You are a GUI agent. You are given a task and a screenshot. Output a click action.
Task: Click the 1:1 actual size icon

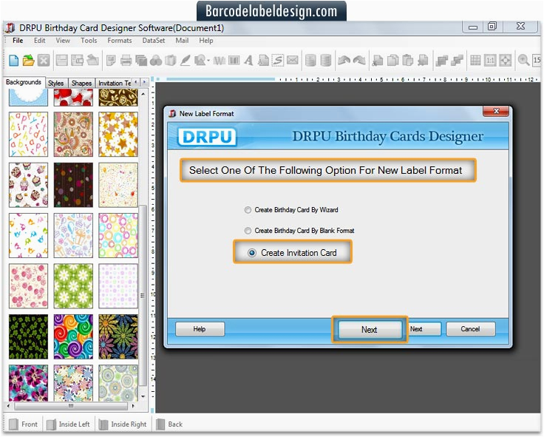point(490,61)
